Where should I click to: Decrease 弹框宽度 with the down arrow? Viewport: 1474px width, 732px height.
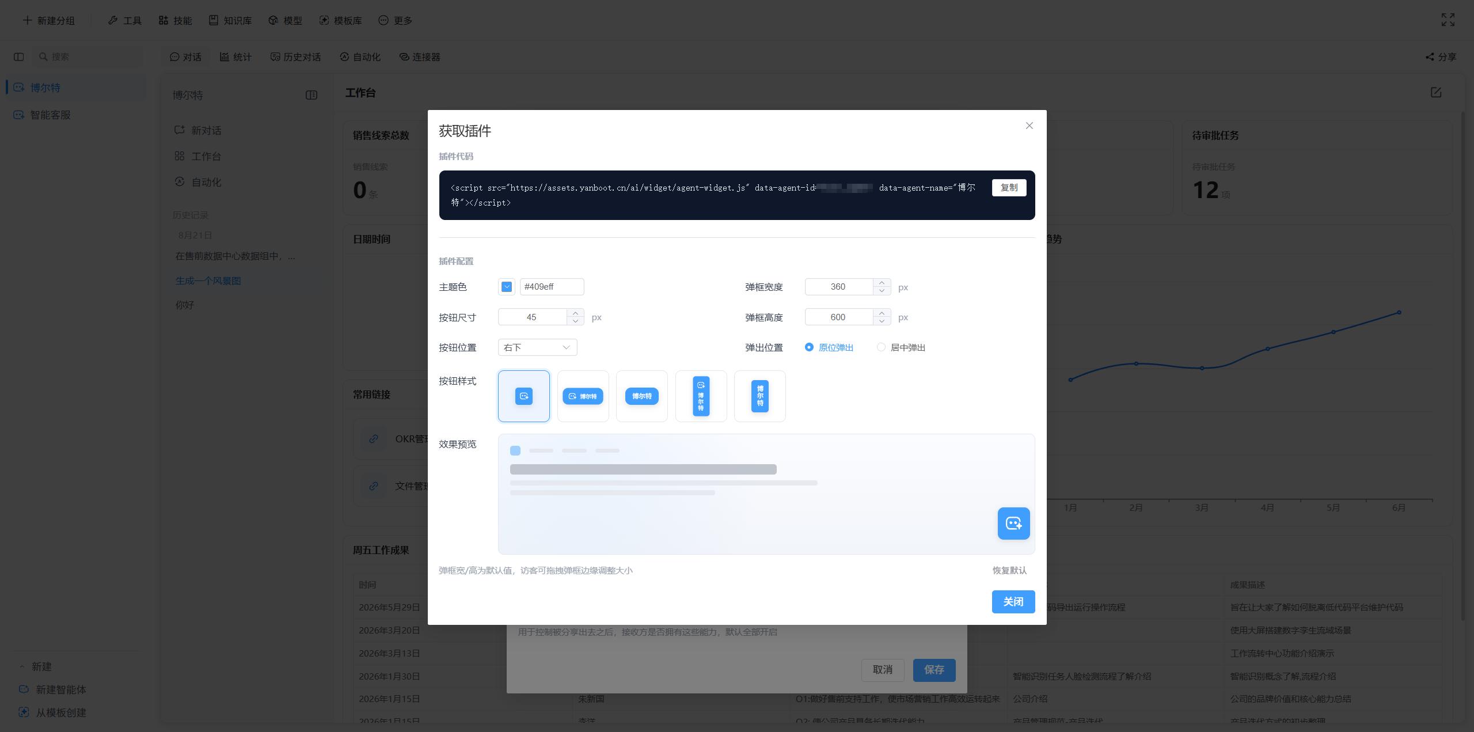[x=882, y=291]
